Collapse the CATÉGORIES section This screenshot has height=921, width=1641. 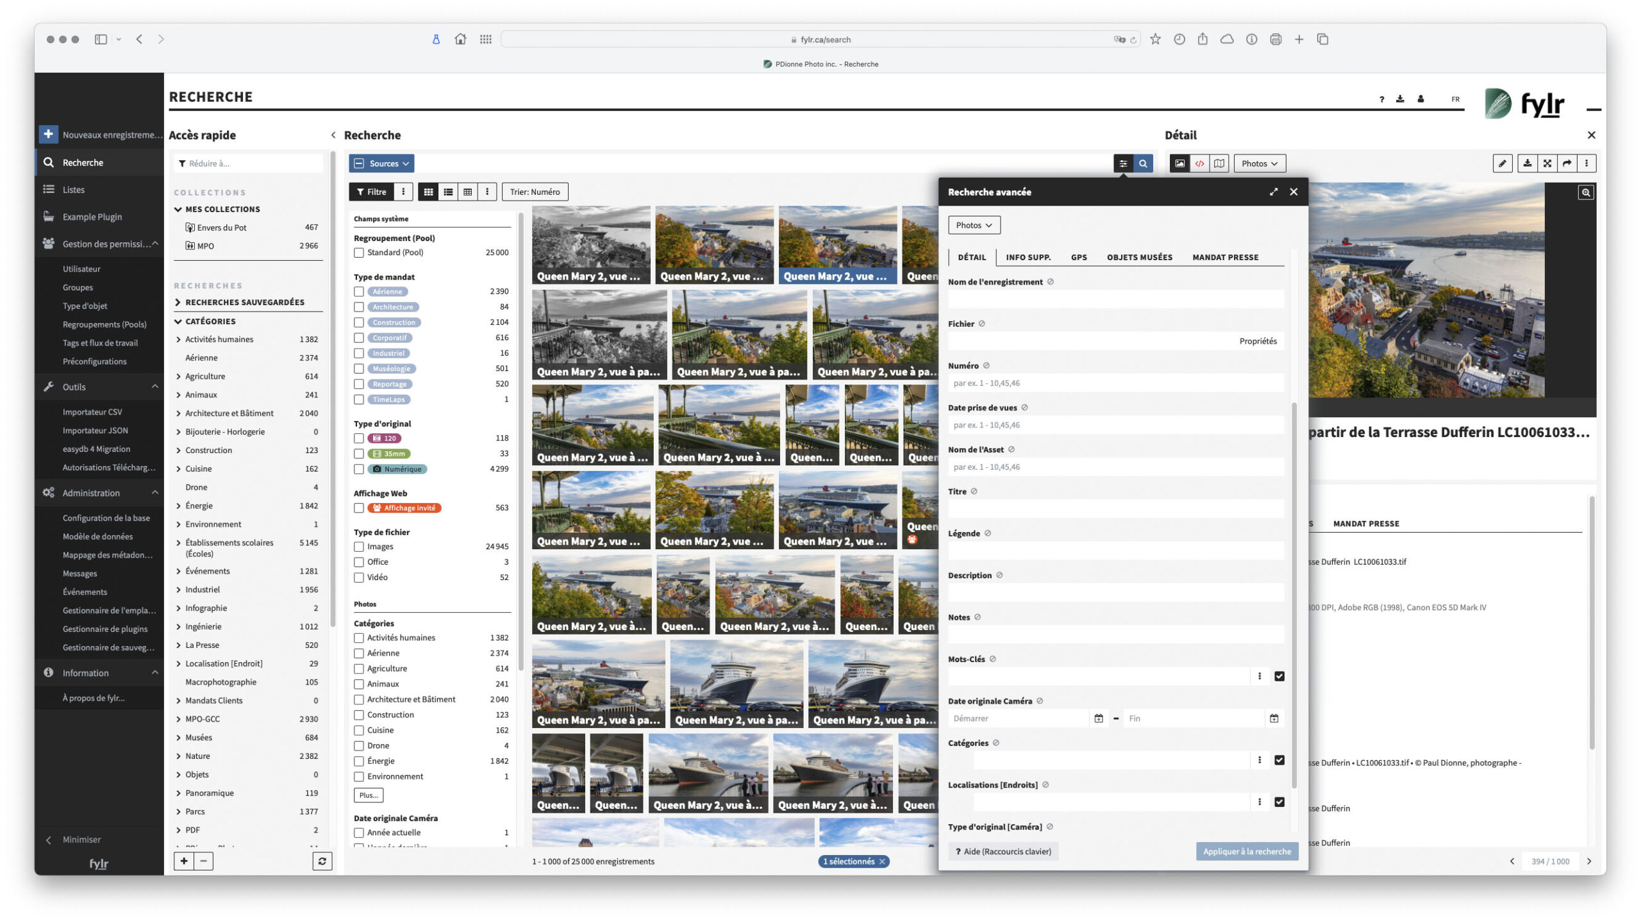click(178, 322)
